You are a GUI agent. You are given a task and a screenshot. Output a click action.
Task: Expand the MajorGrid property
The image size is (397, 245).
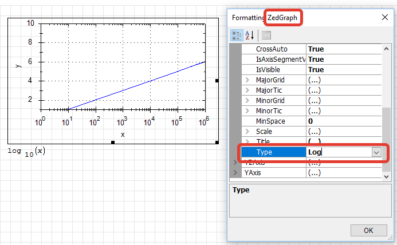point(247,80)
